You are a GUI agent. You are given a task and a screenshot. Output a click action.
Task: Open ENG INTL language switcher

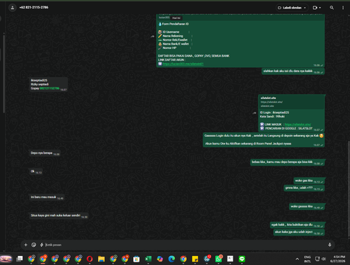307,259
